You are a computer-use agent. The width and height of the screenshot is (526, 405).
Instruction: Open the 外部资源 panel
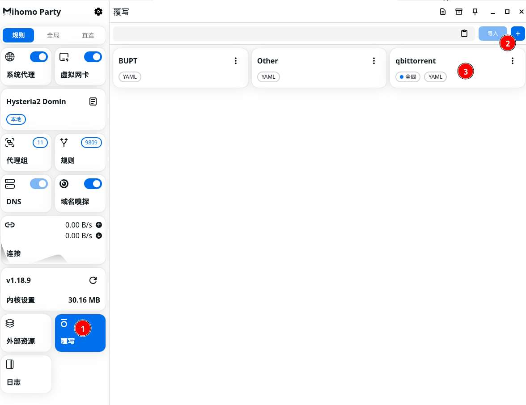coord(26,333)
